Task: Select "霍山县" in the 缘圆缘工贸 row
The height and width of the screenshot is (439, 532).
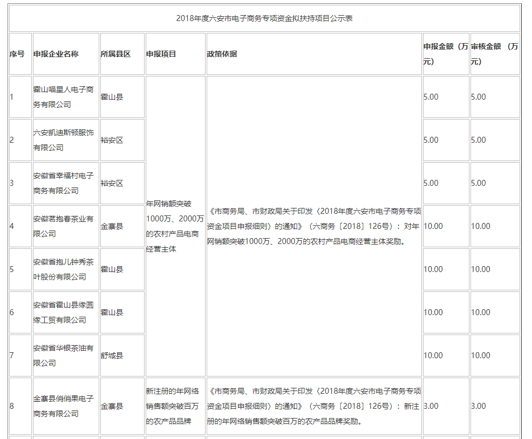Action: [x=112, y=312]
